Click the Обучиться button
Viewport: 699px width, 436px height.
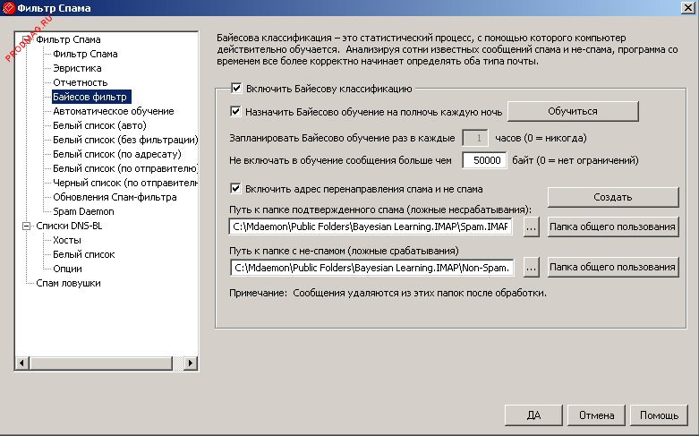pyautogui.click(x=573, y=111)
